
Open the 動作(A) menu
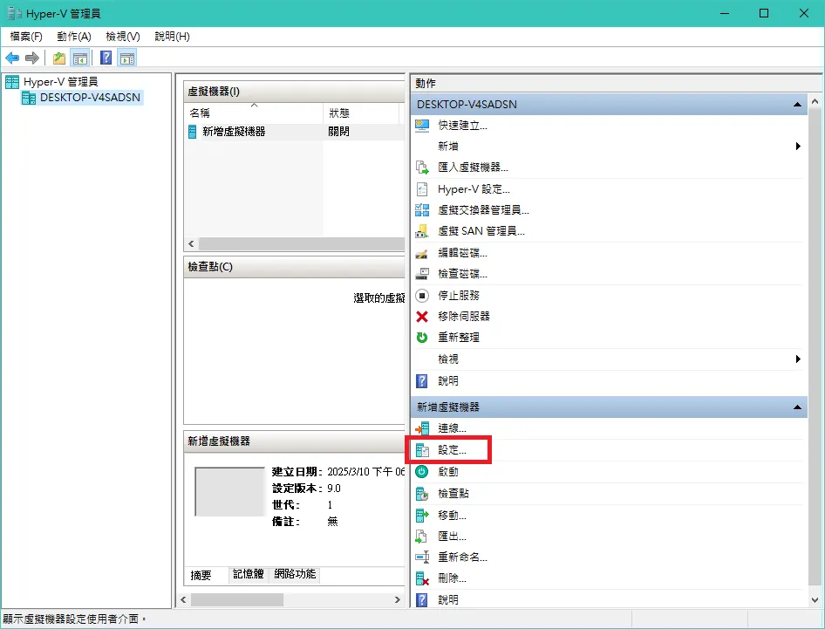click(x=74, y=37)
